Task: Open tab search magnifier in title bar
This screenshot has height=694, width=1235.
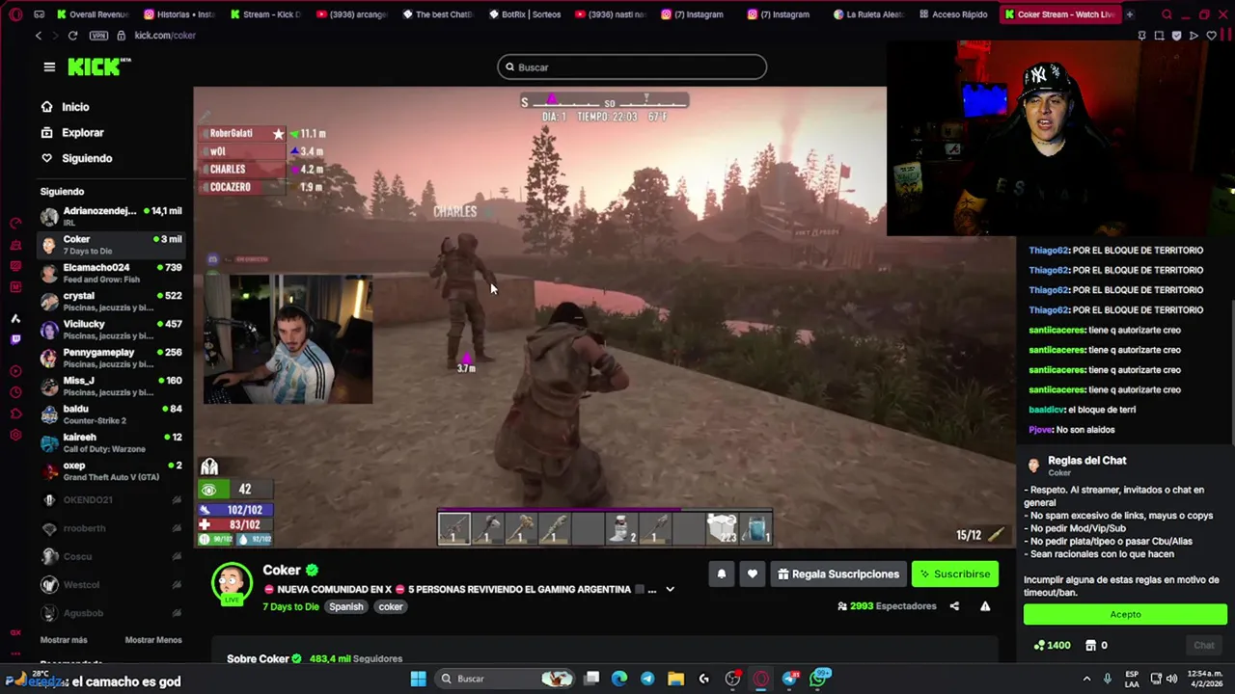Action: [1166, 14]
